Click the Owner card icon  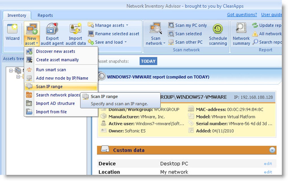click(104, 130)
